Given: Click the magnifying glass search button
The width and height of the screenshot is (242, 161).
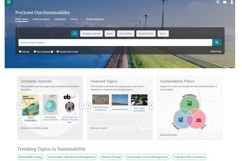Looking at the screenshot, I should 217,43.
